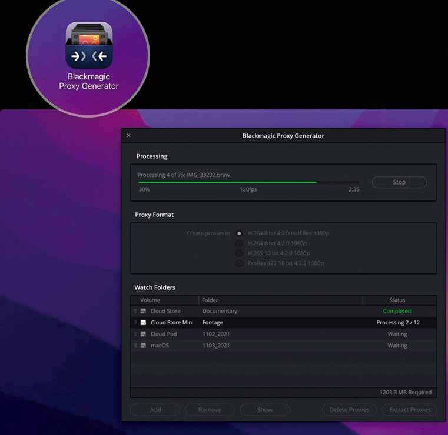
Task: Click the Waiting status of macOS
Action: pyautogui.click(x=397, y=346)
